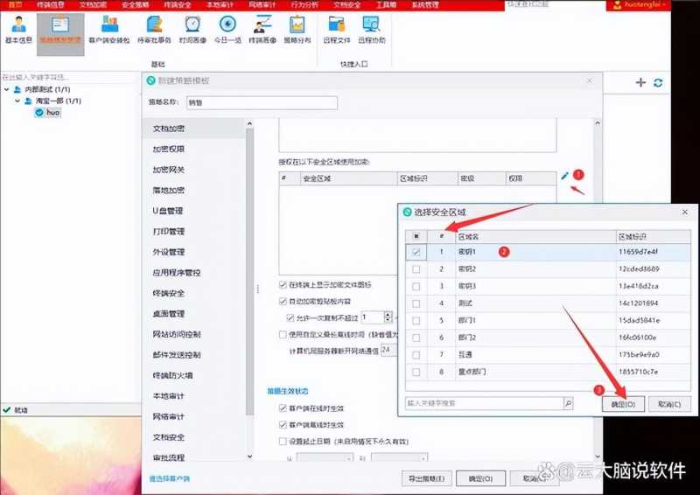Open the 远程文件 ribbon icon
Viewport: 700px width, 495px height.
tap(337, 30)
